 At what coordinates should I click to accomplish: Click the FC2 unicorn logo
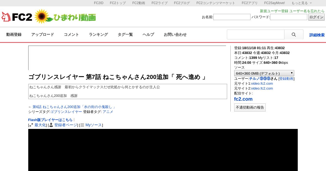click(x=17, y=17)
